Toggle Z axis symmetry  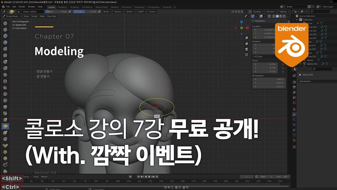[x=242, y=12]
